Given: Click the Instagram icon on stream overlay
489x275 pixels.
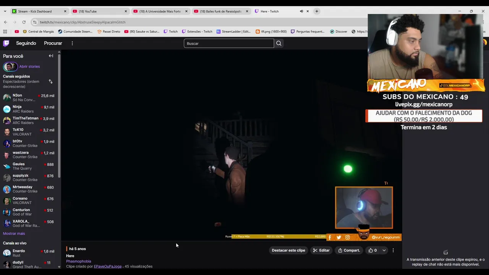Looking at the screenshot, I should (348, 237).
